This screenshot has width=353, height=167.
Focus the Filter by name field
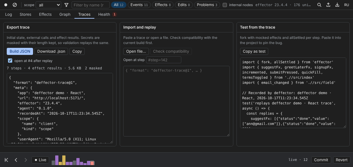click(x=90, y=5)
